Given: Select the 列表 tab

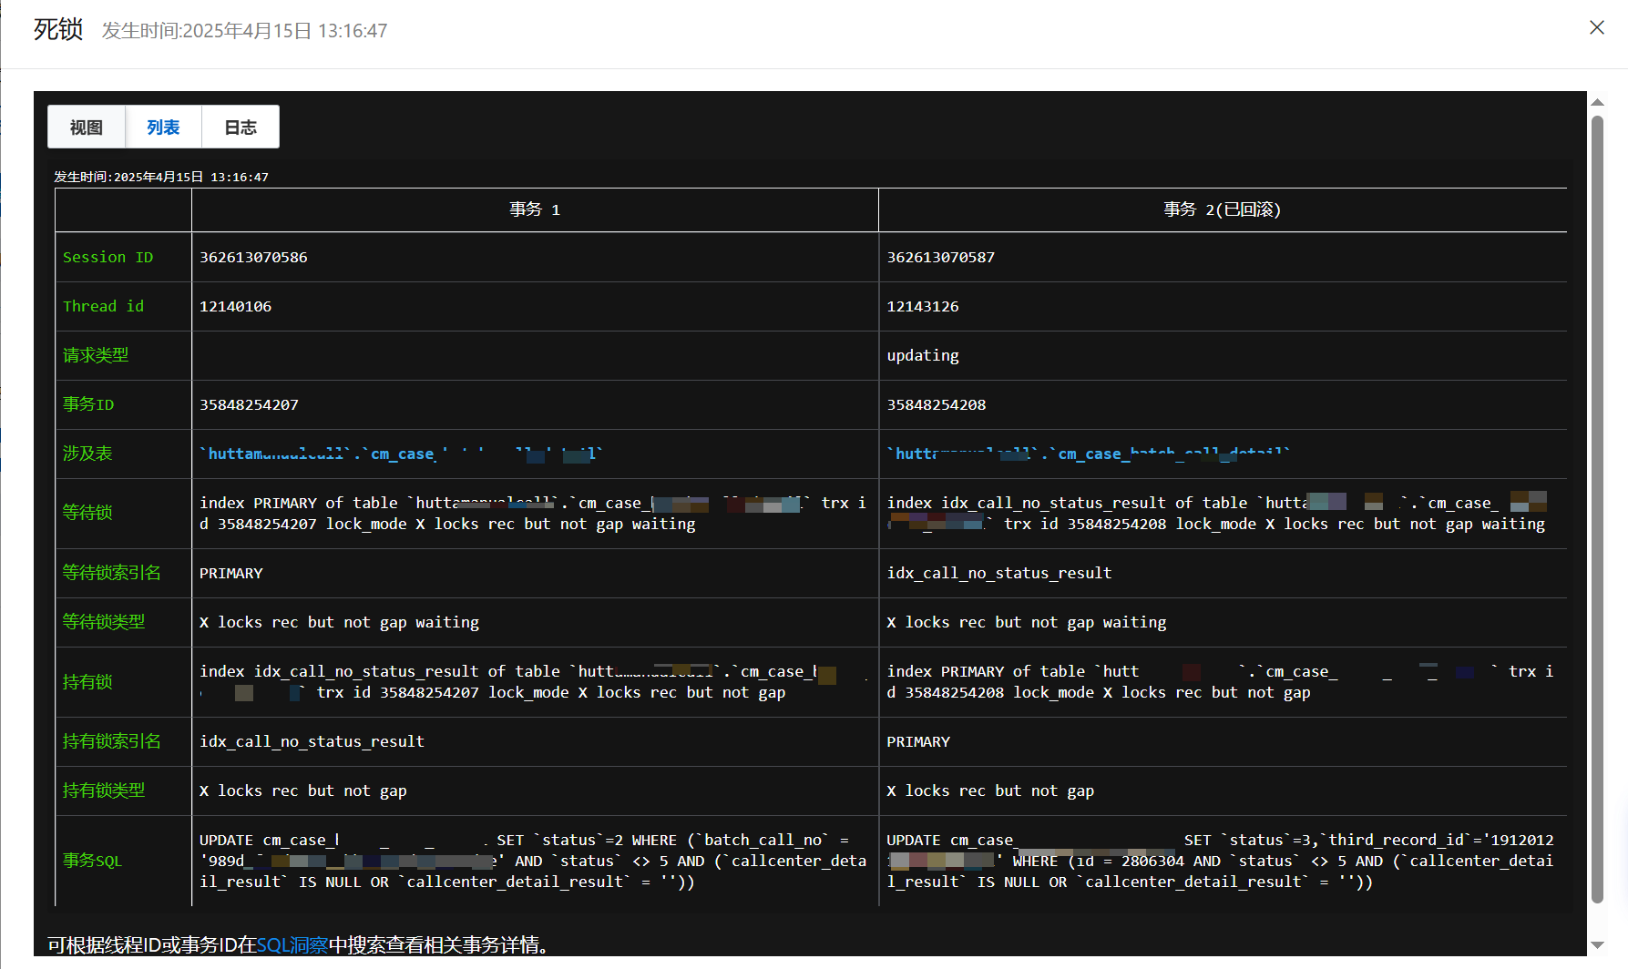Looking at the screenshot, I should pyautogui.click(x=163, y=127).
